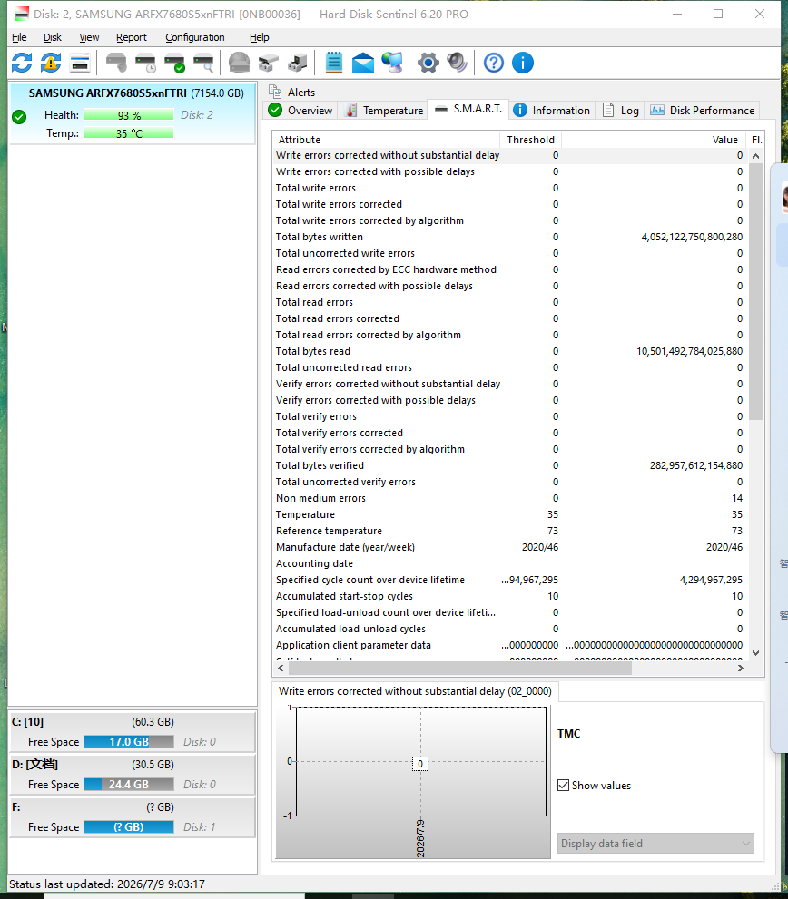Select the Manufacture date (year/week) row
The image size is (788, 899).
pyautogui.click(x=509, y=547)
